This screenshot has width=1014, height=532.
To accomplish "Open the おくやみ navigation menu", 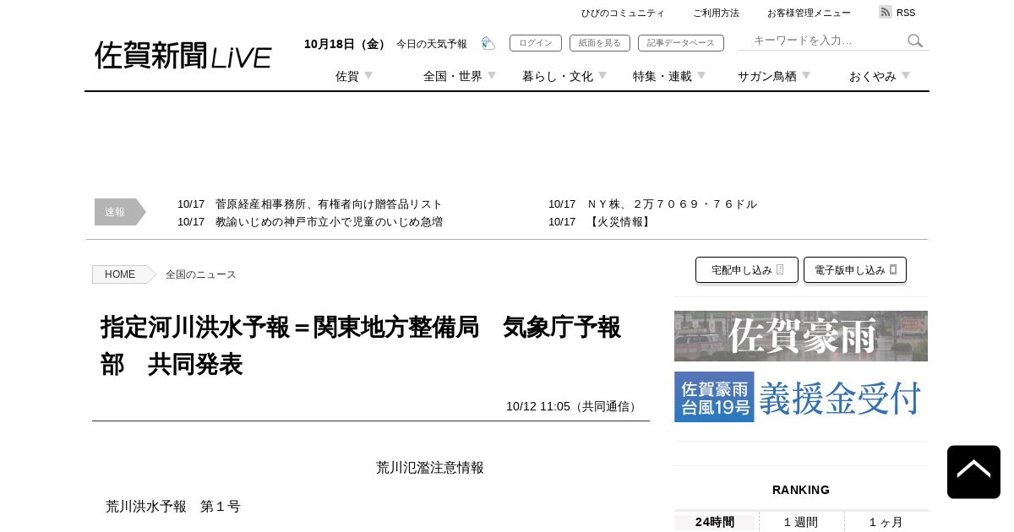I will point(873,76).
